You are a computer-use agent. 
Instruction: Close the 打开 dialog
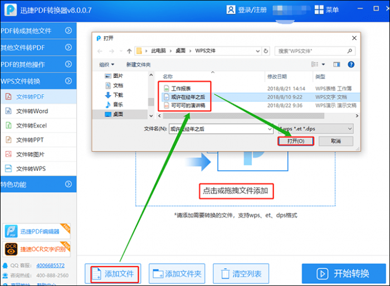pyautogui.click(x=354, y=38)
